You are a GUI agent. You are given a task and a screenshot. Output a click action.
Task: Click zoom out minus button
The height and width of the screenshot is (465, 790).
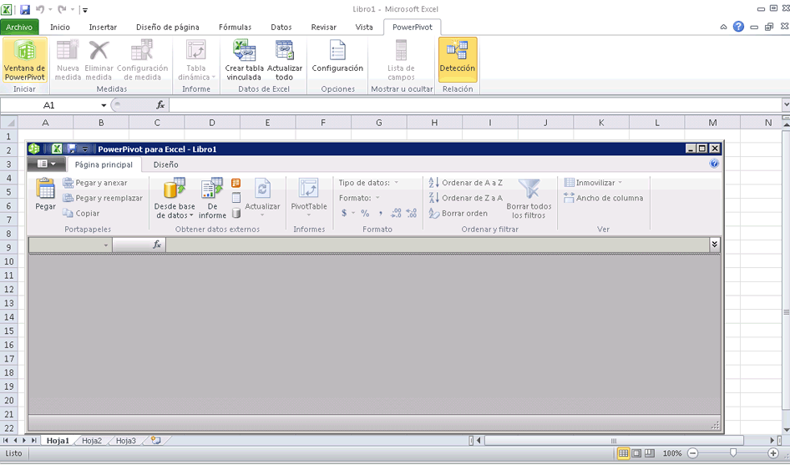point(693,453)
